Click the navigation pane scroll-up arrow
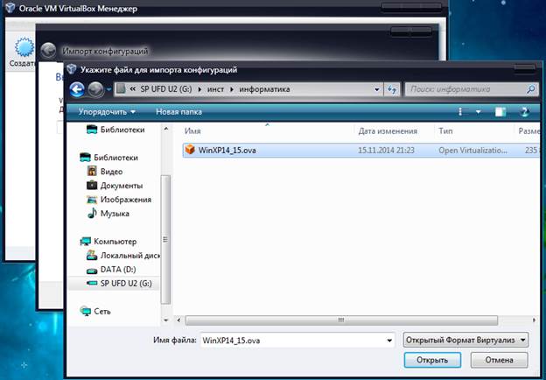546x380 pixels. pyautogui.click(x=165, y=129)
